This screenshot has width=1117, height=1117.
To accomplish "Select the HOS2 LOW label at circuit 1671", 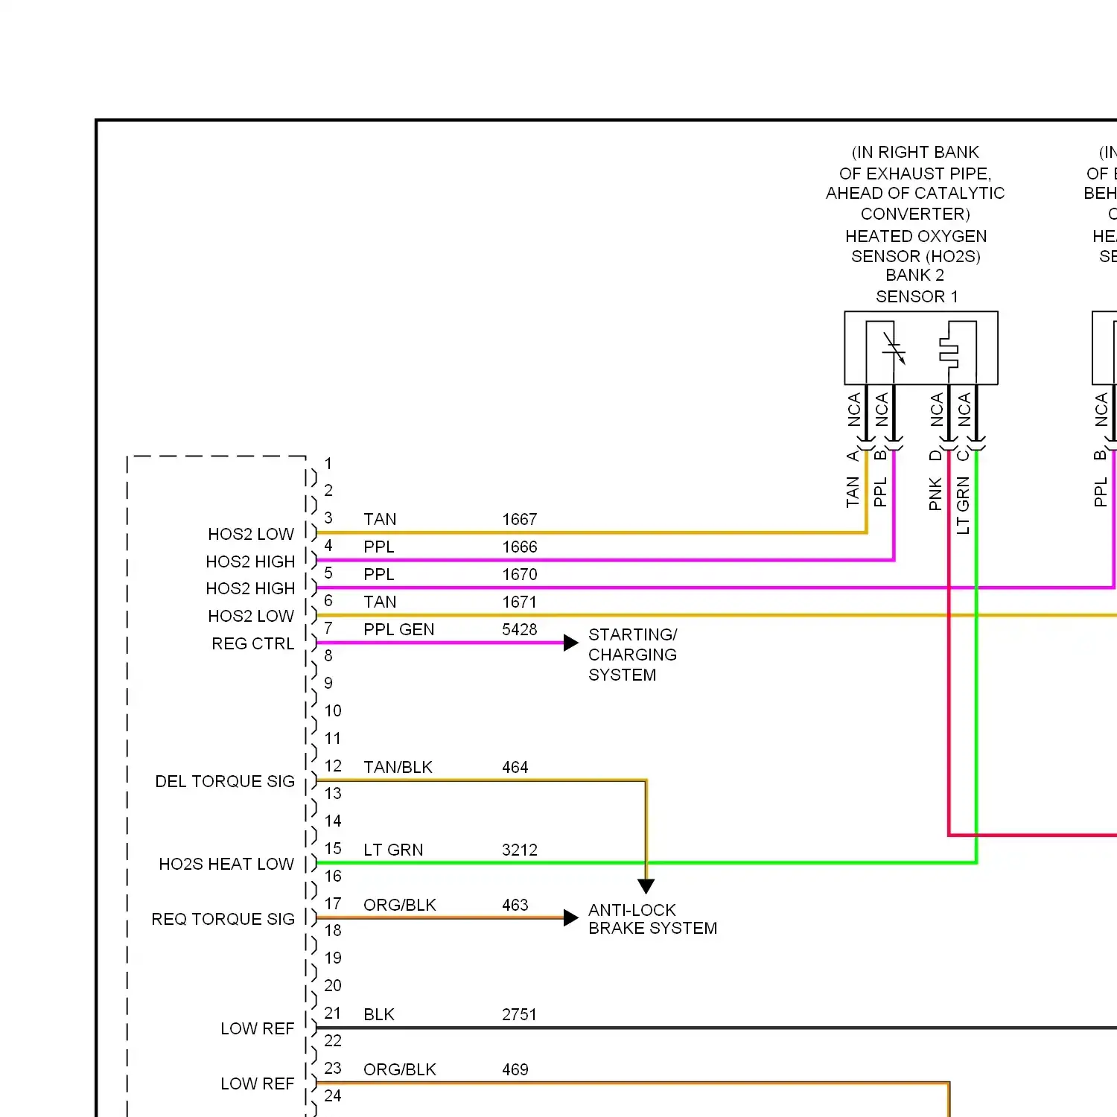I will pyautogui.click(x=251, y=616).
